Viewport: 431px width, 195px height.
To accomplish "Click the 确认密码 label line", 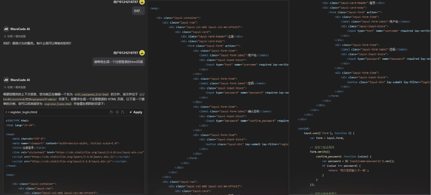I will 235,111.
